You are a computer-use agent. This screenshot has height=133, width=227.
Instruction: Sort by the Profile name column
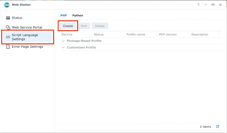(141, 34)
